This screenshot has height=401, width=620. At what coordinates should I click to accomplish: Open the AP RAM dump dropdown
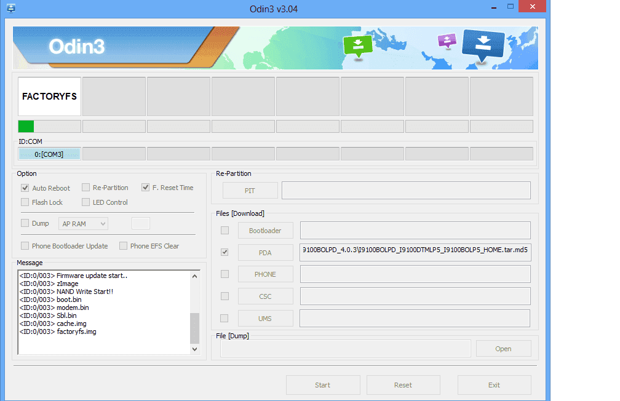point(83,223)
